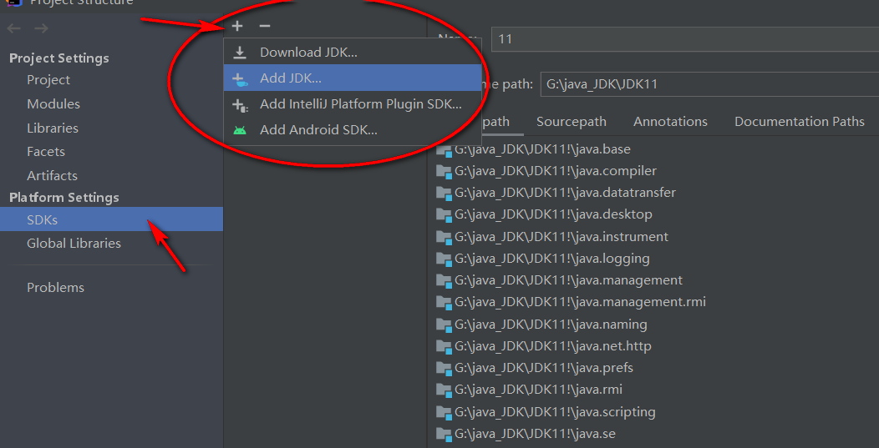879x448 pixels.
Task: Click the folder icon beside java.scripting
Action: (x=444, y=413)
